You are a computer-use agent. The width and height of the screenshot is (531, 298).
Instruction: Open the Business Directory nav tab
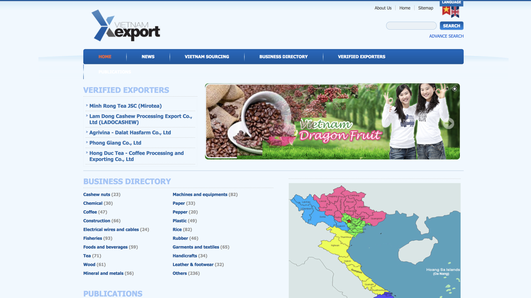tap(283, 57)
